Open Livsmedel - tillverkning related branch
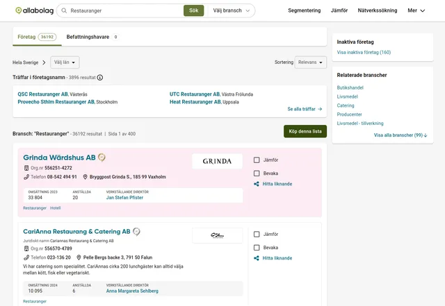This screenshot has width=445, height=306. click(360, 124)
